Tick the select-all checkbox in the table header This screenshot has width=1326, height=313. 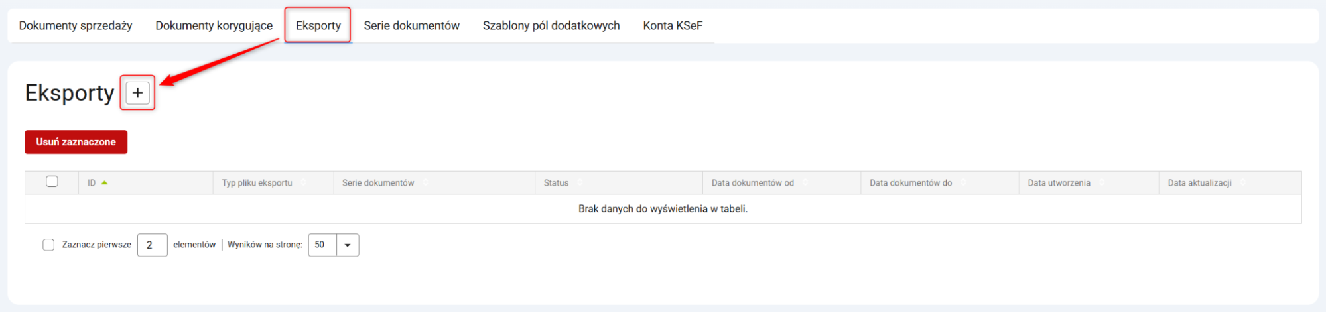tap(52, 182)
